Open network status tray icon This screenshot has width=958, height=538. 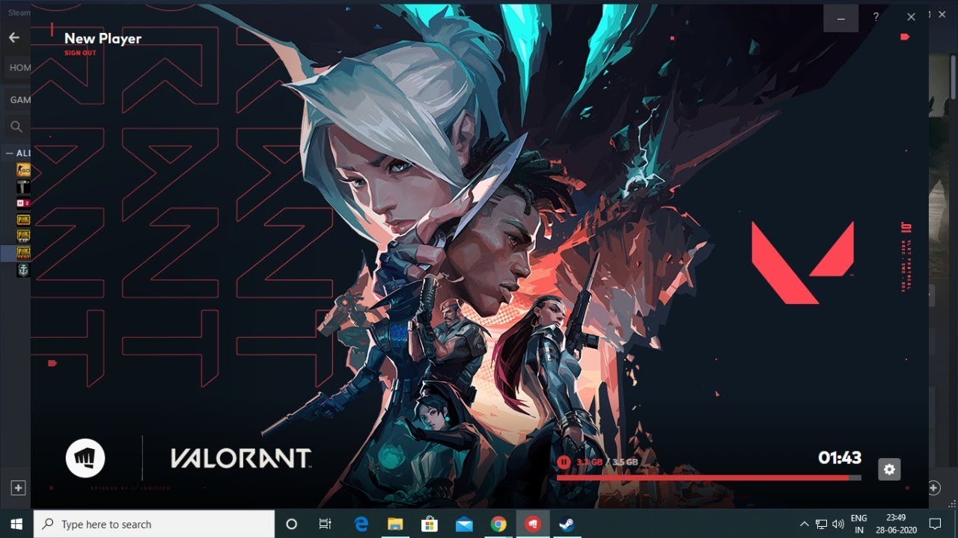pyautogui.click(x=822, y=524)
